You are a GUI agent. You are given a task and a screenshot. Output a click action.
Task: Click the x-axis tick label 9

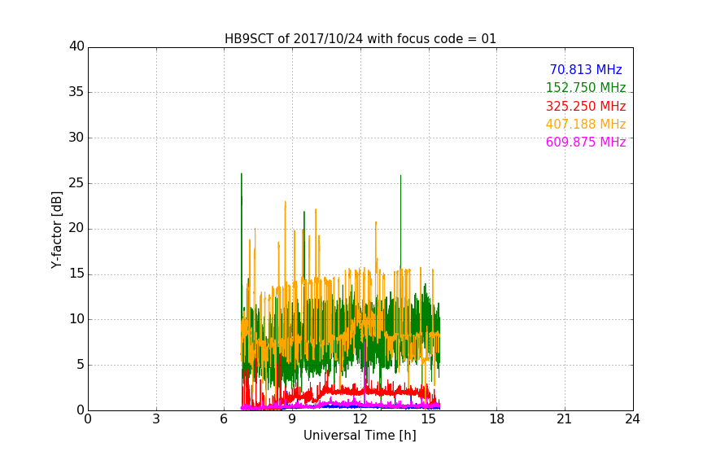coord(292,419)
